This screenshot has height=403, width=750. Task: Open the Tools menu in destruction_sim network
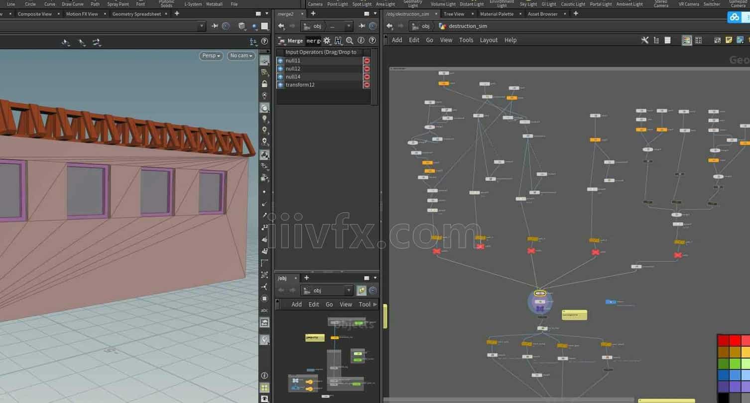coord(466,40)
